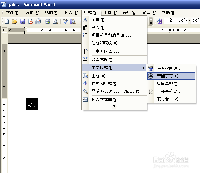Click the text box icon in the menu
The image size is (200, 173).
pos(85,99)
